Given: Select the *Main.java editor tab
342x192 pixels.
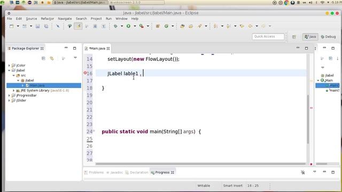Looking at the screenshot, I should coord(97,49).
